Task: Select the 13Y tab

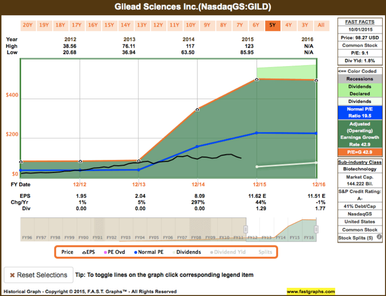Action: point(142,25)
